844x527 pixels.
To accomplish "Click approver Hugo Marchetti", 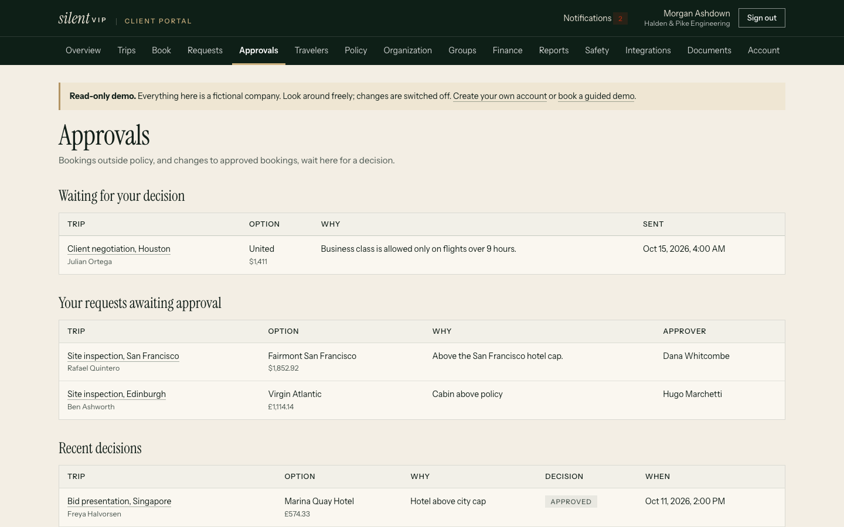I will [692, 394].
